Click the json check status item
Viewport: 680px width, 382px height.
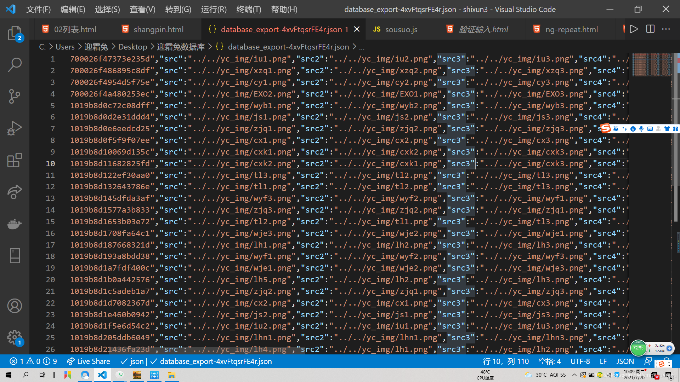coord(132,361)
